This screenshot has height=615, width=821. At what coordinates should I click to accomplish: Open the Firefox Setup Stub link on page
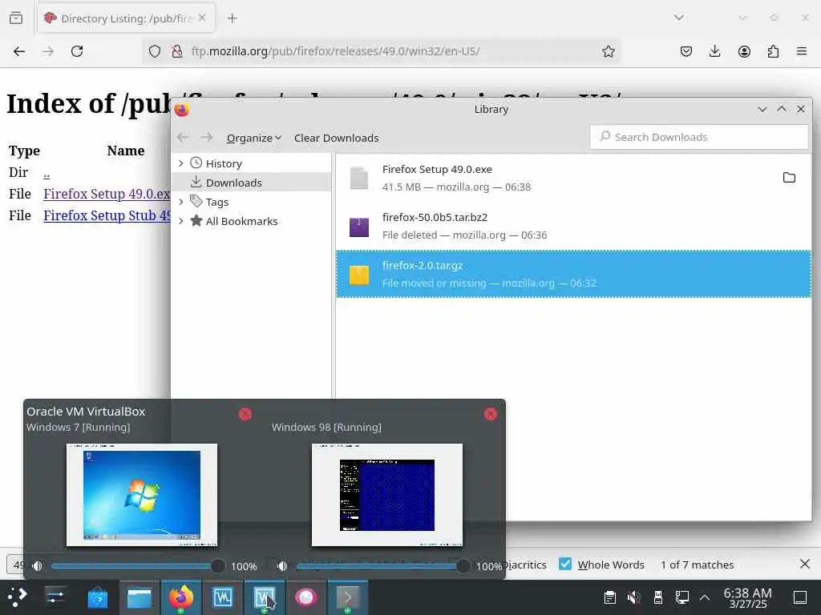(107, 215)
